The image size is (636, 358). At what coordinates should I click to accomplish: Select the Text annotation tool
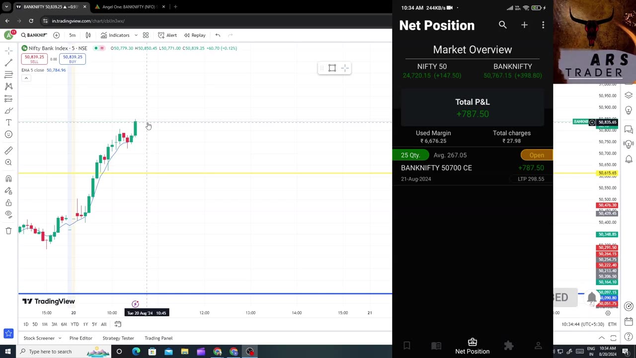(x=8, y=122)
